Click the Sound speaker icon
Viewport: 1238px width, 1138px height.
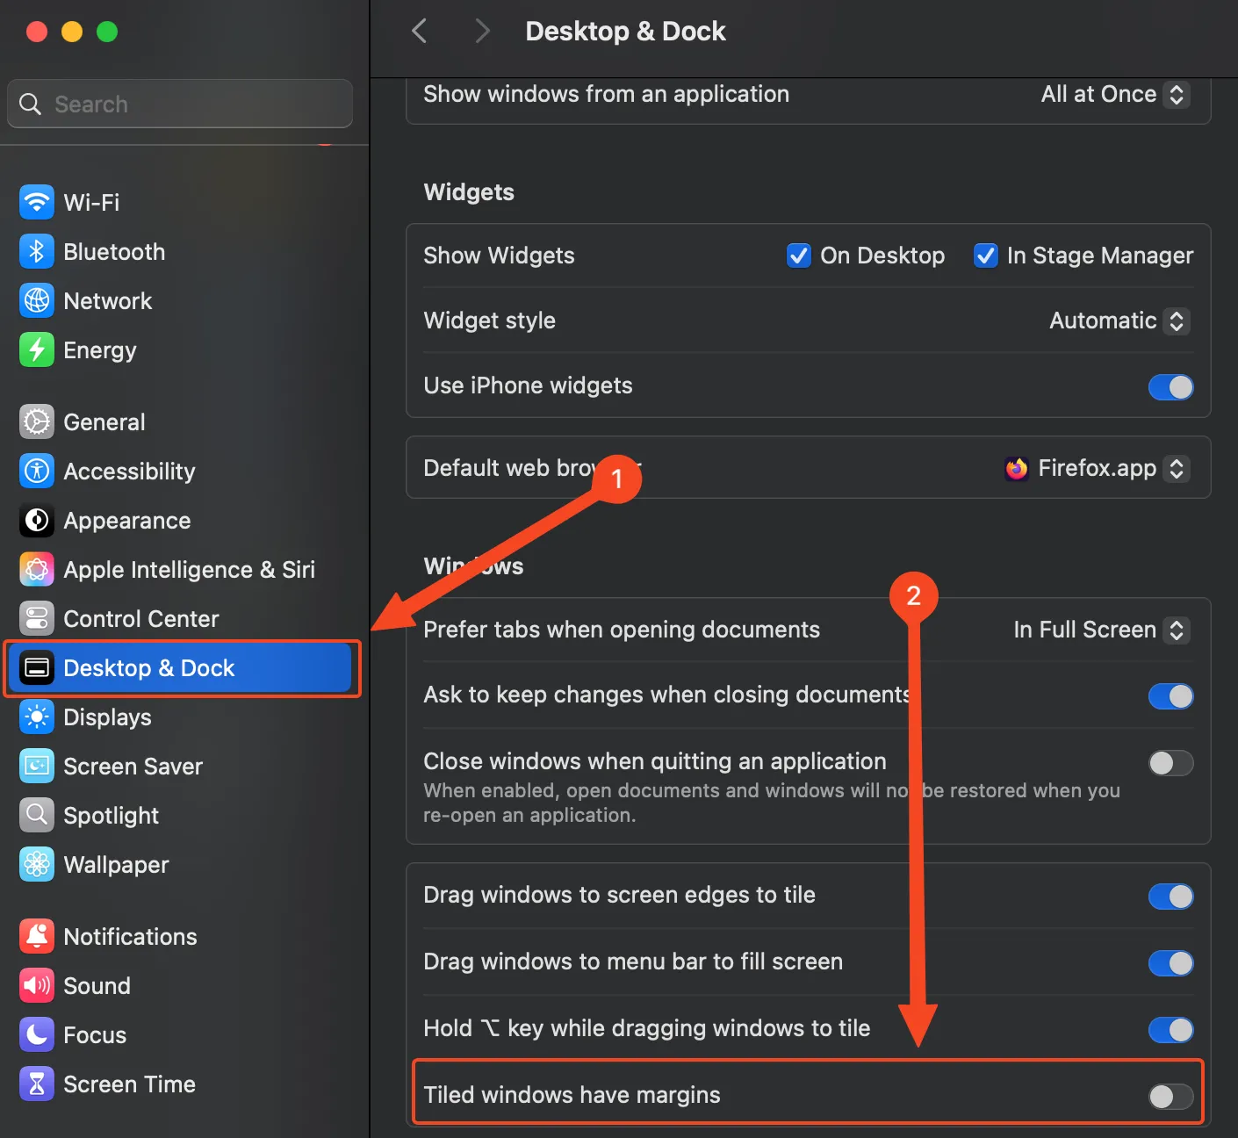(x=37, y=986)
